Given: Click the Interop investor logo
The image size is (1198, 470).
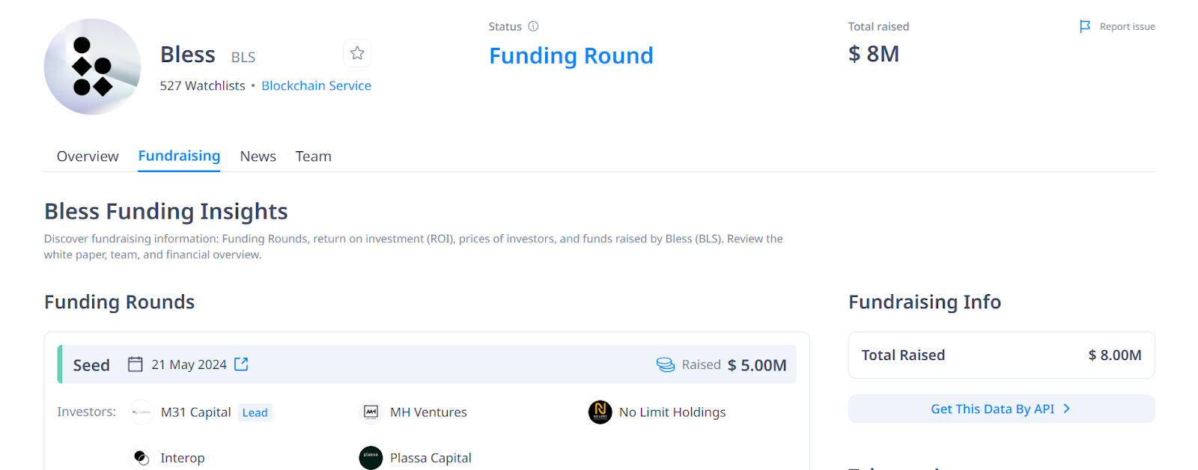Looking at the screenshot, I should [142, 458].
